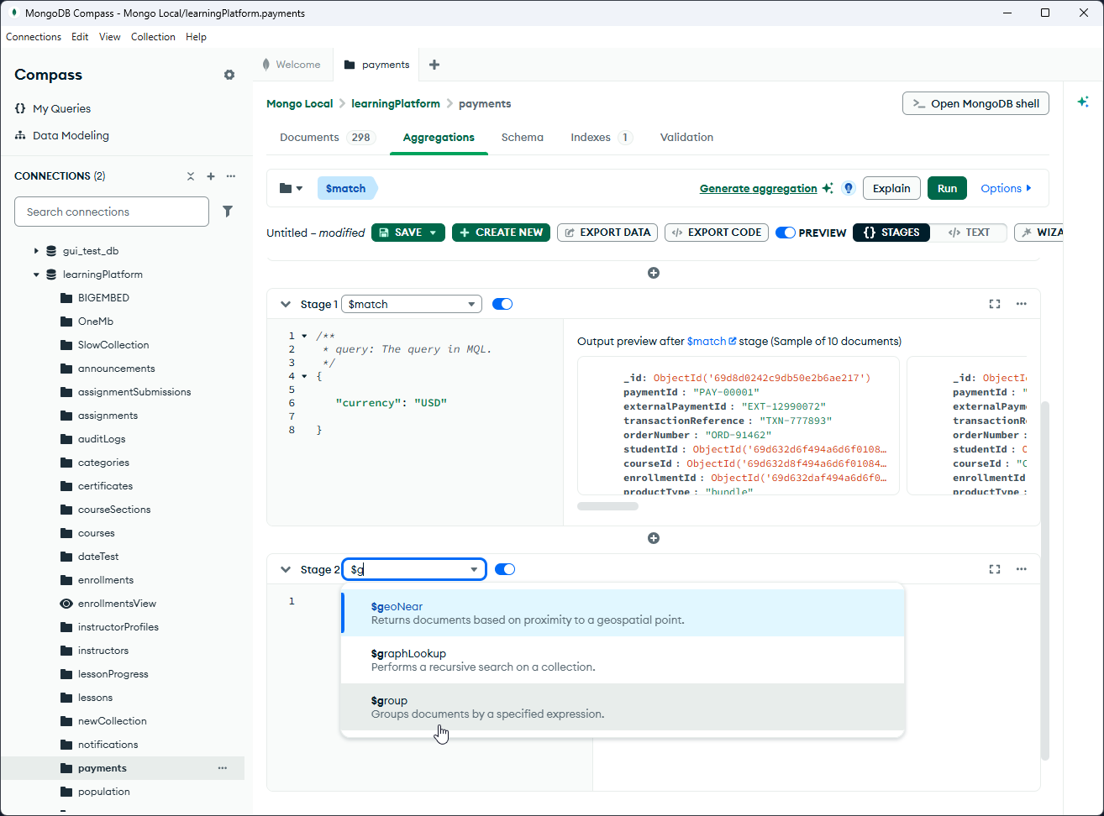Fold code at line 1 arrow
Screen dimensions: 1104x816
click(x=304, y=336)
